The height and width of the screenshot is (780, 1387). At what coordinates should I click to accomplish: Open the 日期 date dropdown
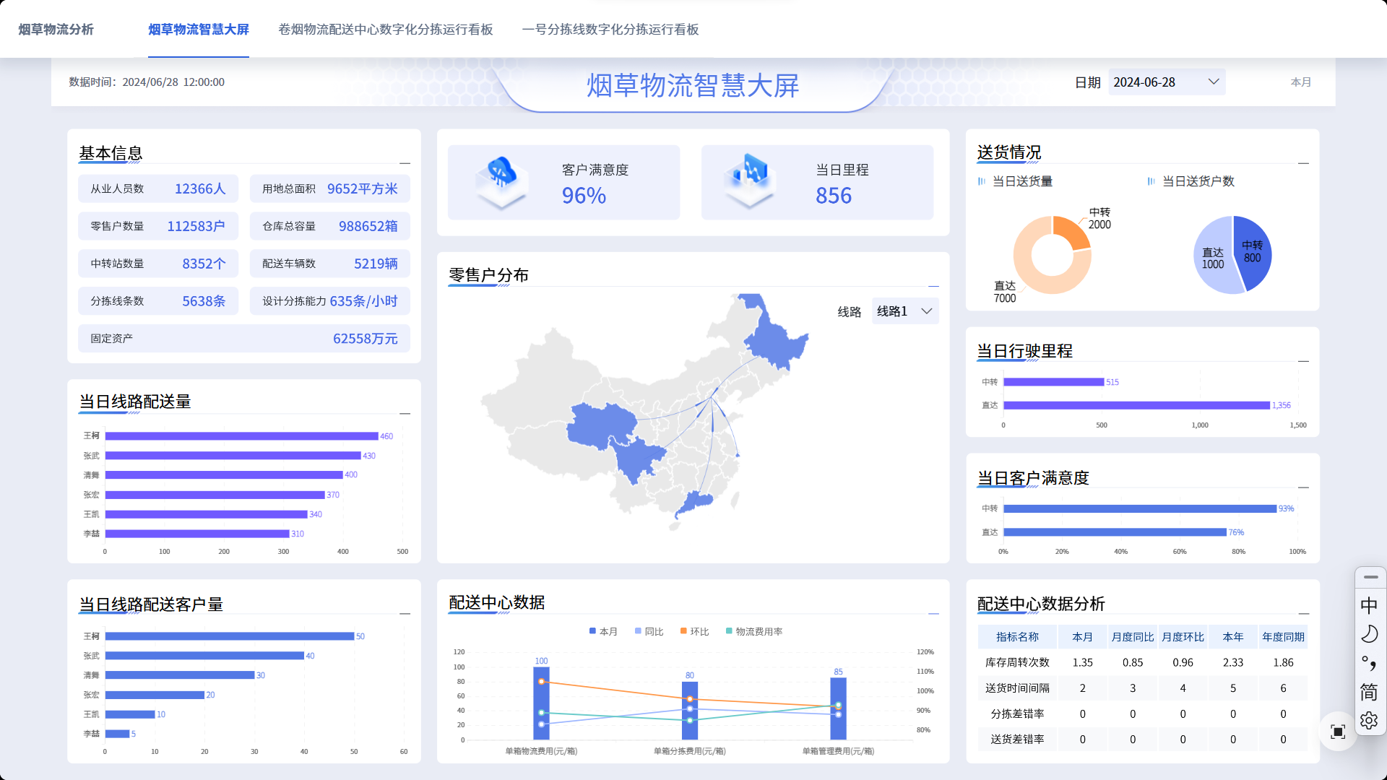1166,82
